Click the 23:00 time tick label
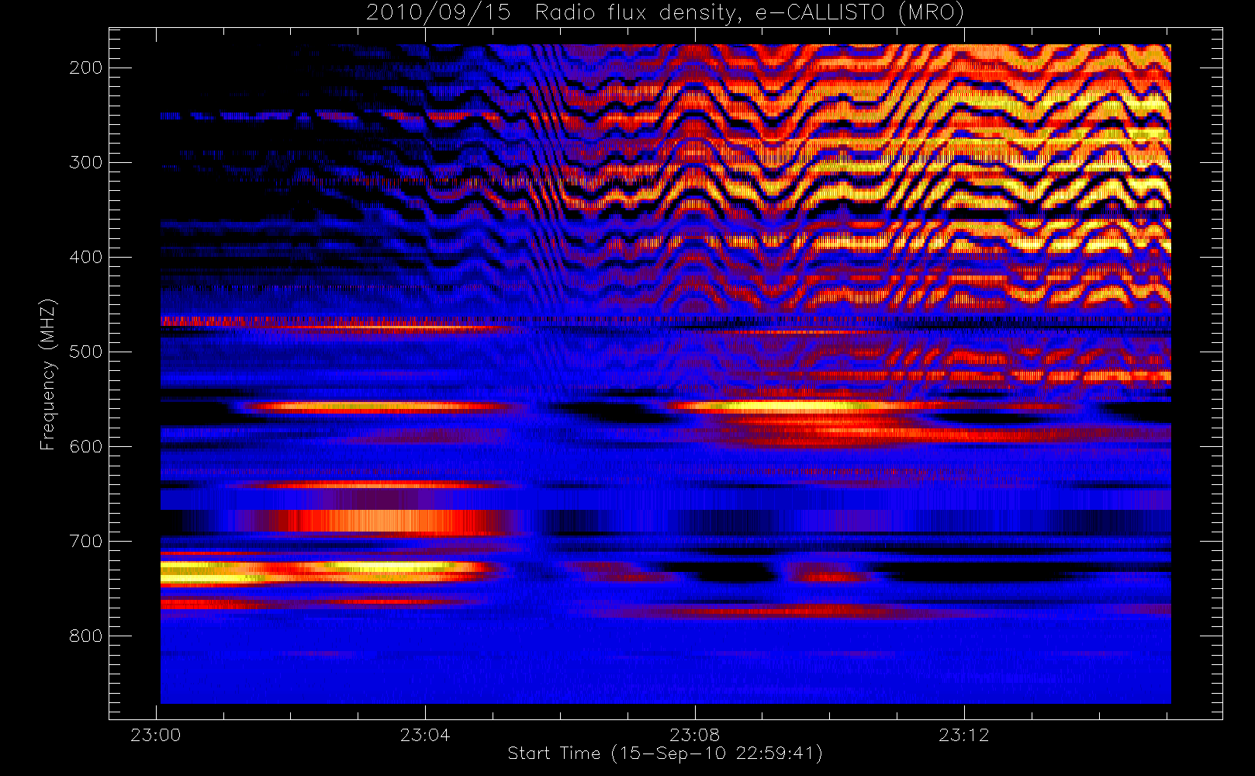This screenshot has width=1255, height=776. pos(156,735)
